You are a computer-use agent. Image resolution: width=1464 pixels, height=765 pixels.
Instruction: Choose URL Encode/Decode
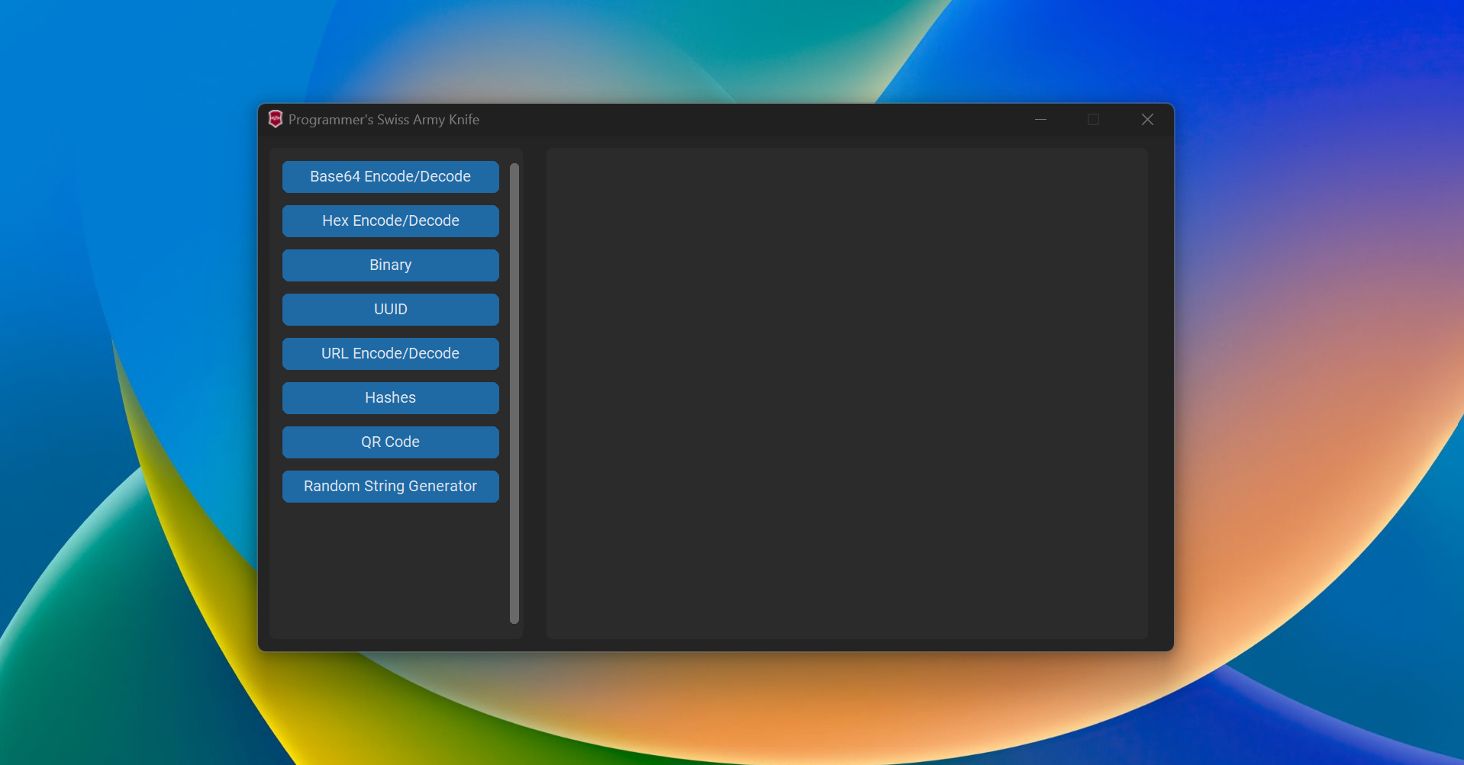pos(390,354)
